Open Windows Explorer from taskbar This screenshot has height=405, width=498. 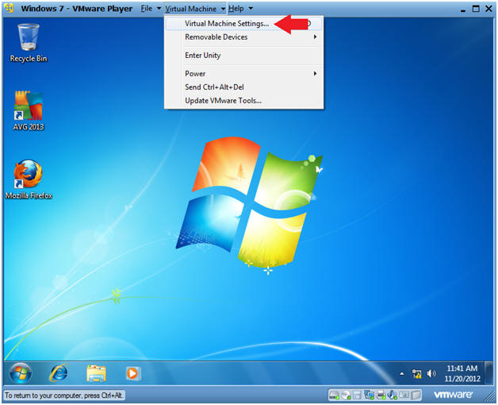tap(96, 373)
